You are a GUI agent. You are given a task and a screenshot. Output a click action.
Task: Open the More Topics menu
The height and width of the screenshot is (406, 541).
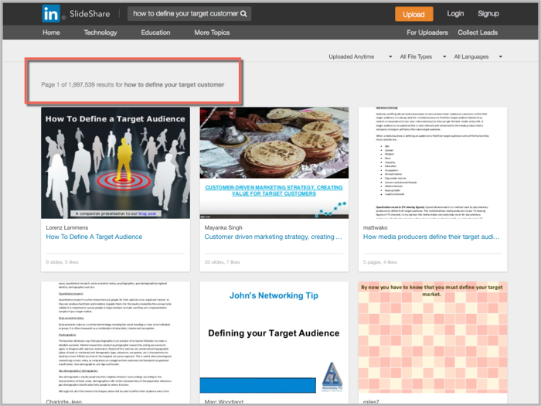(x=212, y=32)
